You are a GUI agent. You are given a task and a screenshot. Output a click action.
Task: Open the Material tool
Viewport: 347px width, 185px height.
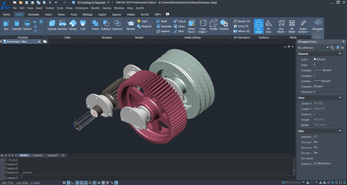click(144, 26)
